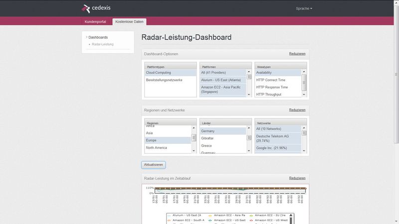Select North America in Regionen list
Screen dimensions: 399x224
(168, 147)
